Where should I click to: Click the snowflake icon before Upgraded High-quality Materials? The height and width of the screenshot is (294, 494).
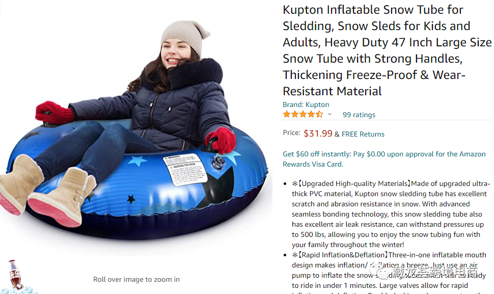coord(294,184)
